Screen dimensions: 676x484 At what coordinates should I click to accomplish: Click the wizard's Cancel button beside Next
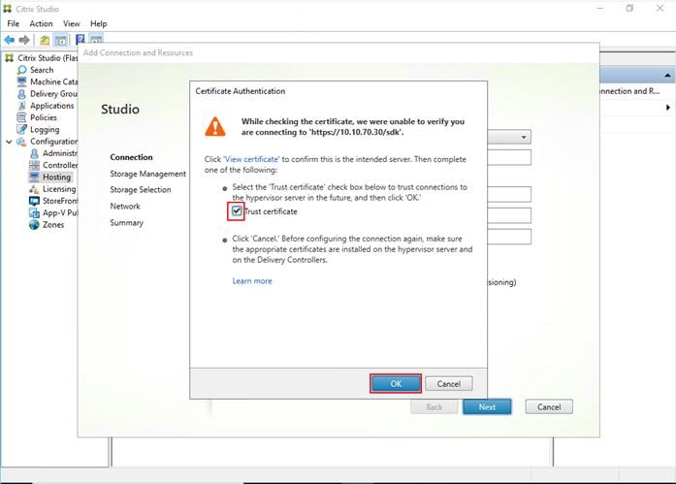click(549, 406)
